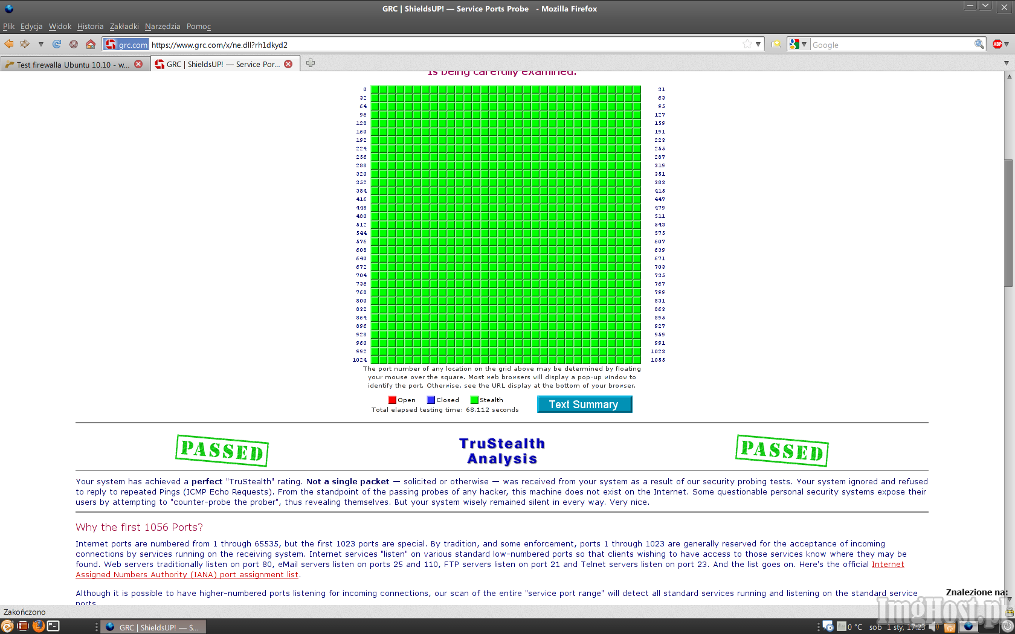Open the Edycja menu
The width and height of the screenshot is (1015, 634).
point(31,26)
